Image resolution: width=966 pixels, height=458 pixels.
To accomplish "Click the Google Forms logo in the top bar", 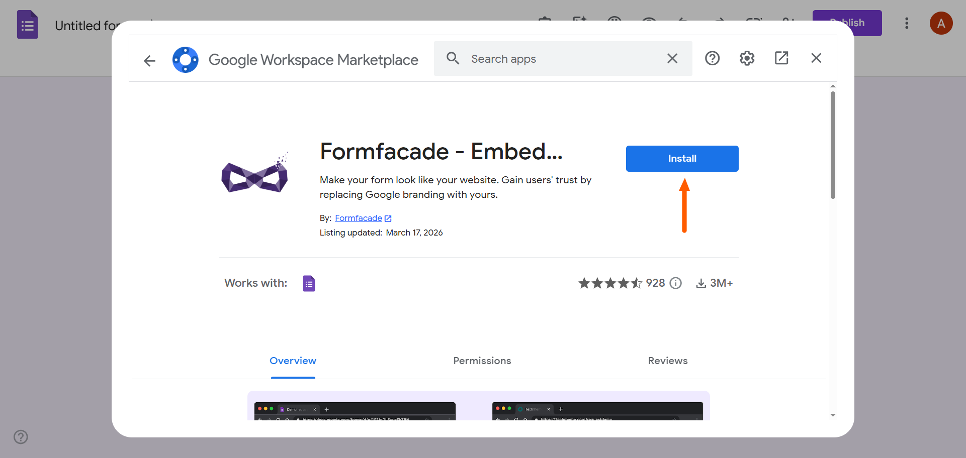I will (27, 24).
